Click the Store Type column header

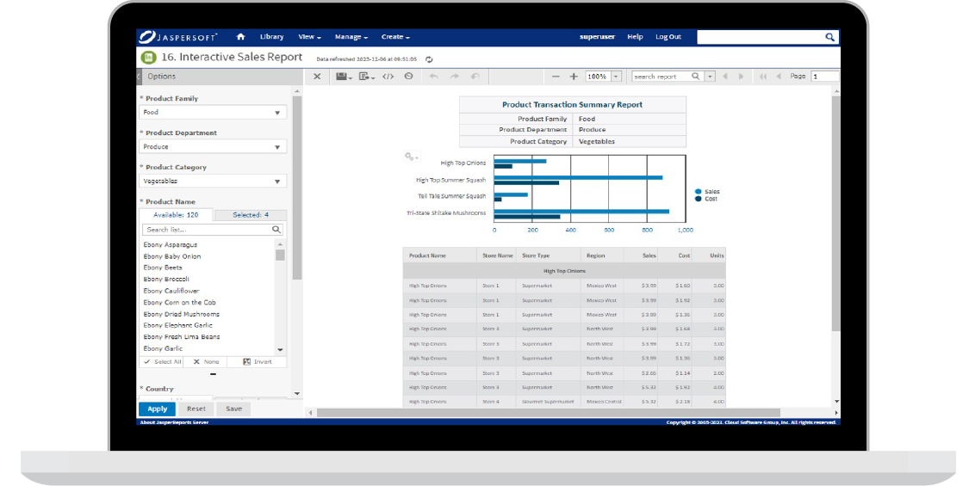pyautogui.click(x=548, y=255)
